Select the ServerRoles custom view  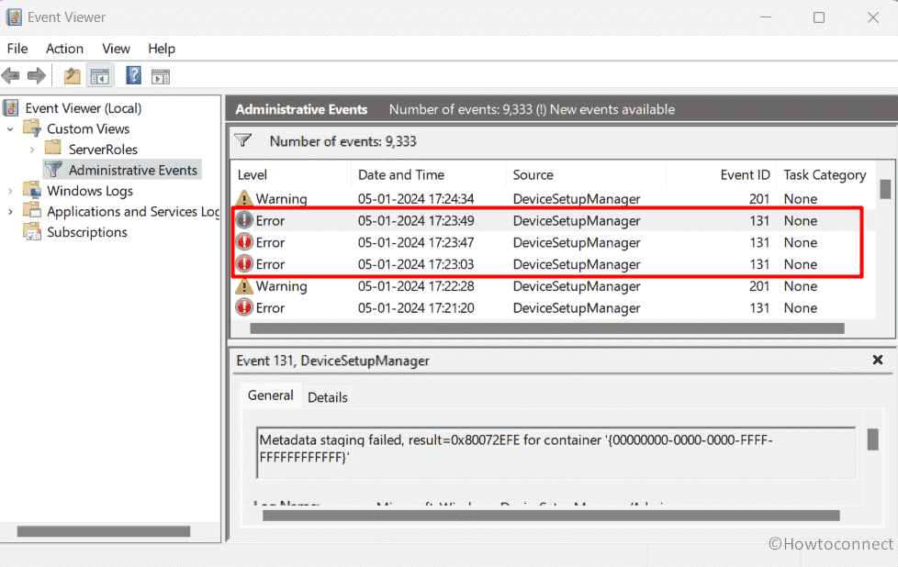click(x=103, y=148)
